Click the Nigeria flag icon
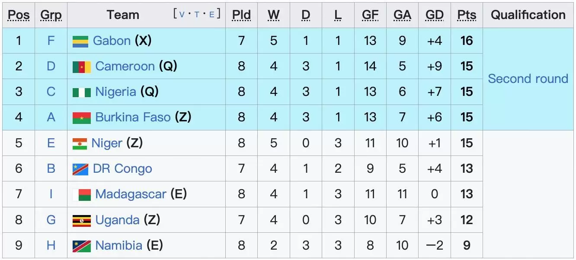 point(81,92)
